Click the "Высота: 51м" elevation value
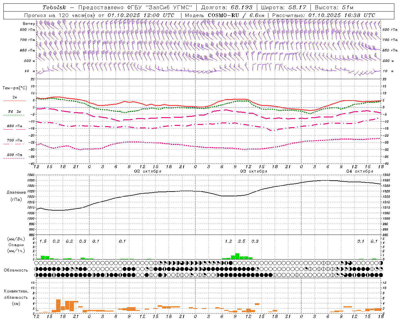 pyautogui.click(x=334, y=7)
